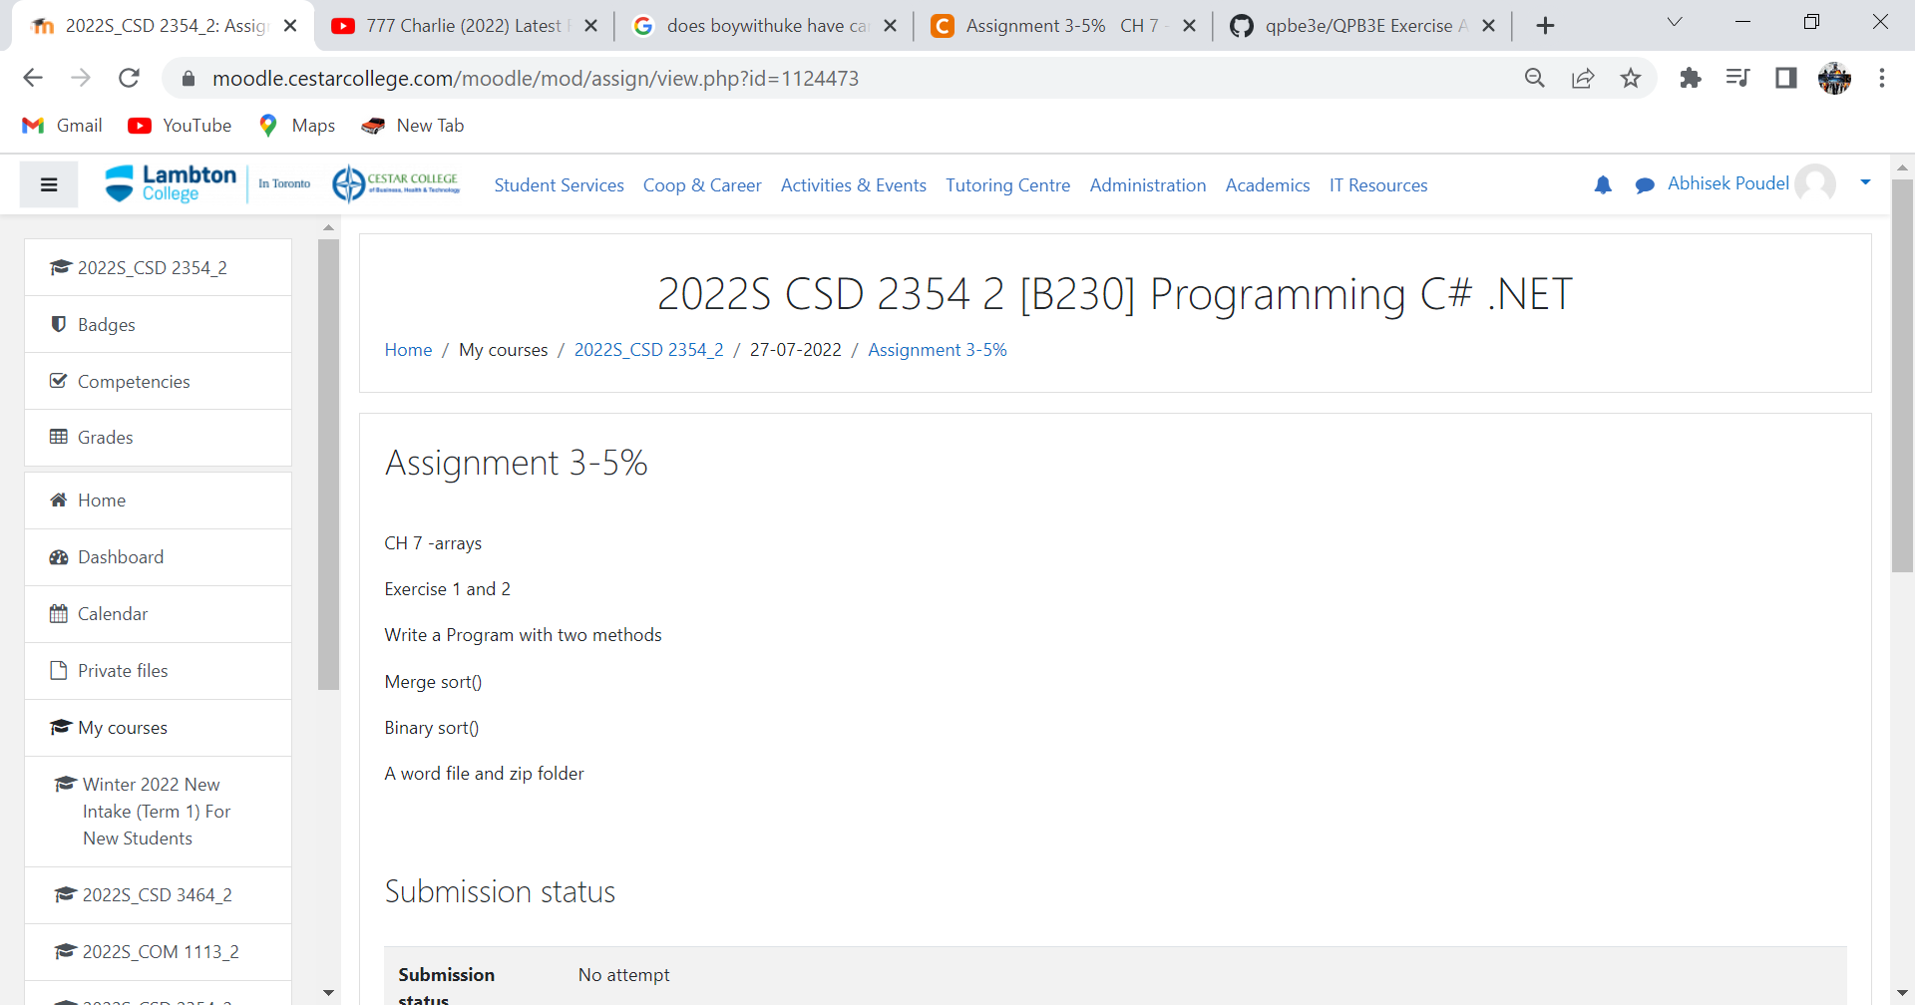Click the Lambton College logo

click(x=170, y=183)
